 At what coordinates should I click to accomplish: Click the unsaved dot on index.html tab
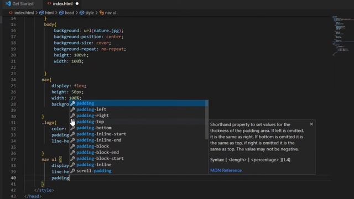click(x=77, y=4)
